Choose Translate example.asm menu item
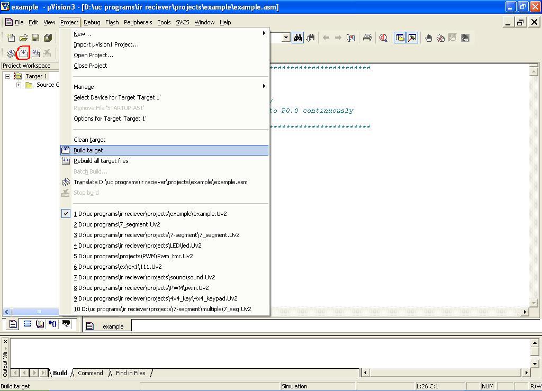This screenshot has width=542, height=391. click(164, 182)
